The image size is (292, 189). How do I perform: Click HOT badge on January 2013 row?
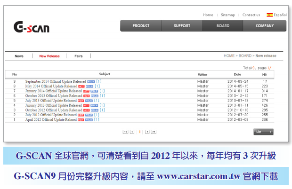tap(86, 106)
